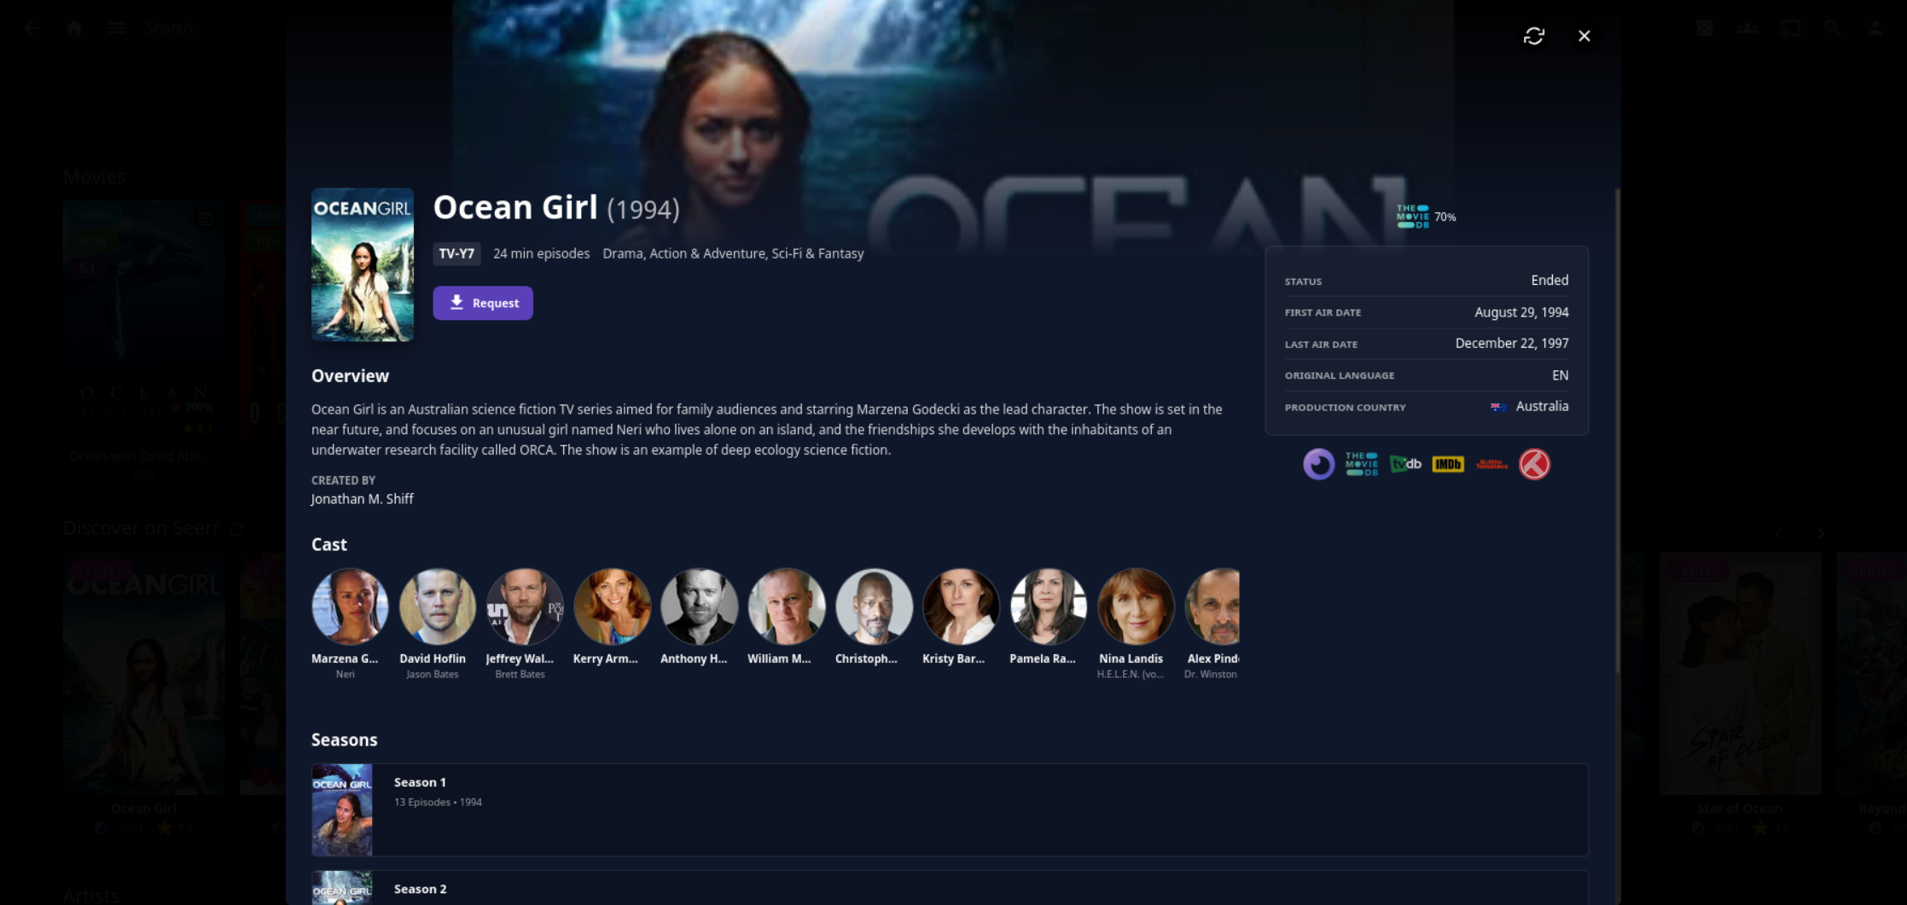The height and width of the screenshot is (905, 1907).
Task: Click the TMDB logo beside the 70% rating
Action: point(1413,217)
